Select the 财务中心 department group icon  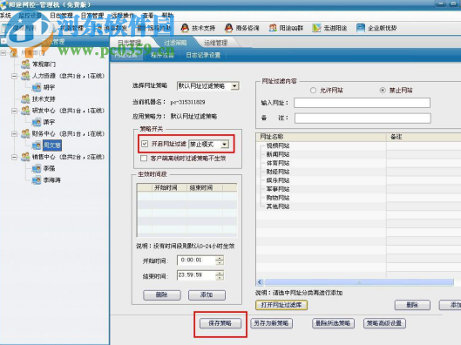point(25,133)
